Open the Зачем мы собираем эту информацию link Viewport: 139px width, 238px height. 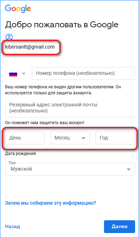point(51,203)
